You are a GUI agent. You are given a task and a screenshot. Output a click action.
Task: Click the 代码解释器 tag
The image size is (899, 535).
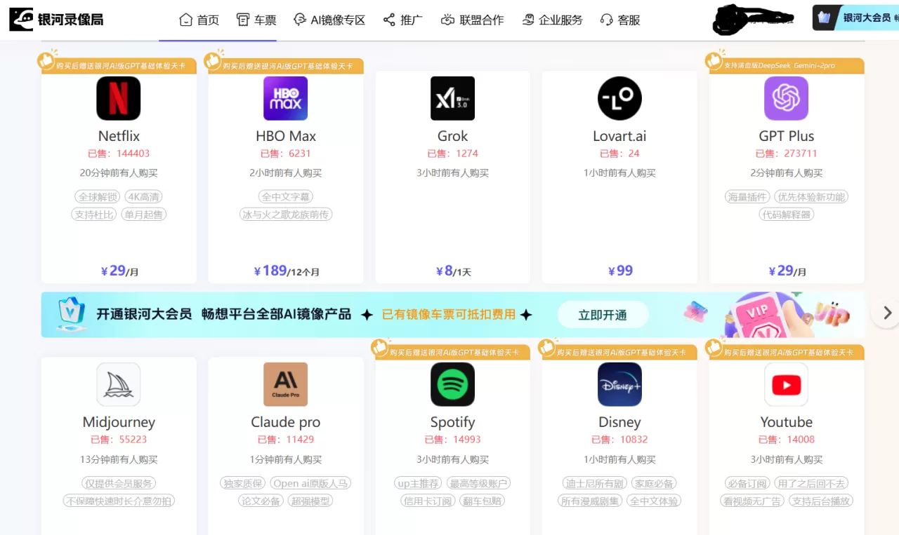tap(787, 215)
